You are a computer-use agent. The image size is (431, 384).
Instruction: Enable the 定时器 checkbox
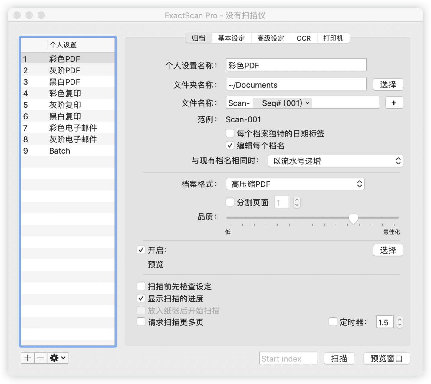pyautogui.click(x=333, y=322)
